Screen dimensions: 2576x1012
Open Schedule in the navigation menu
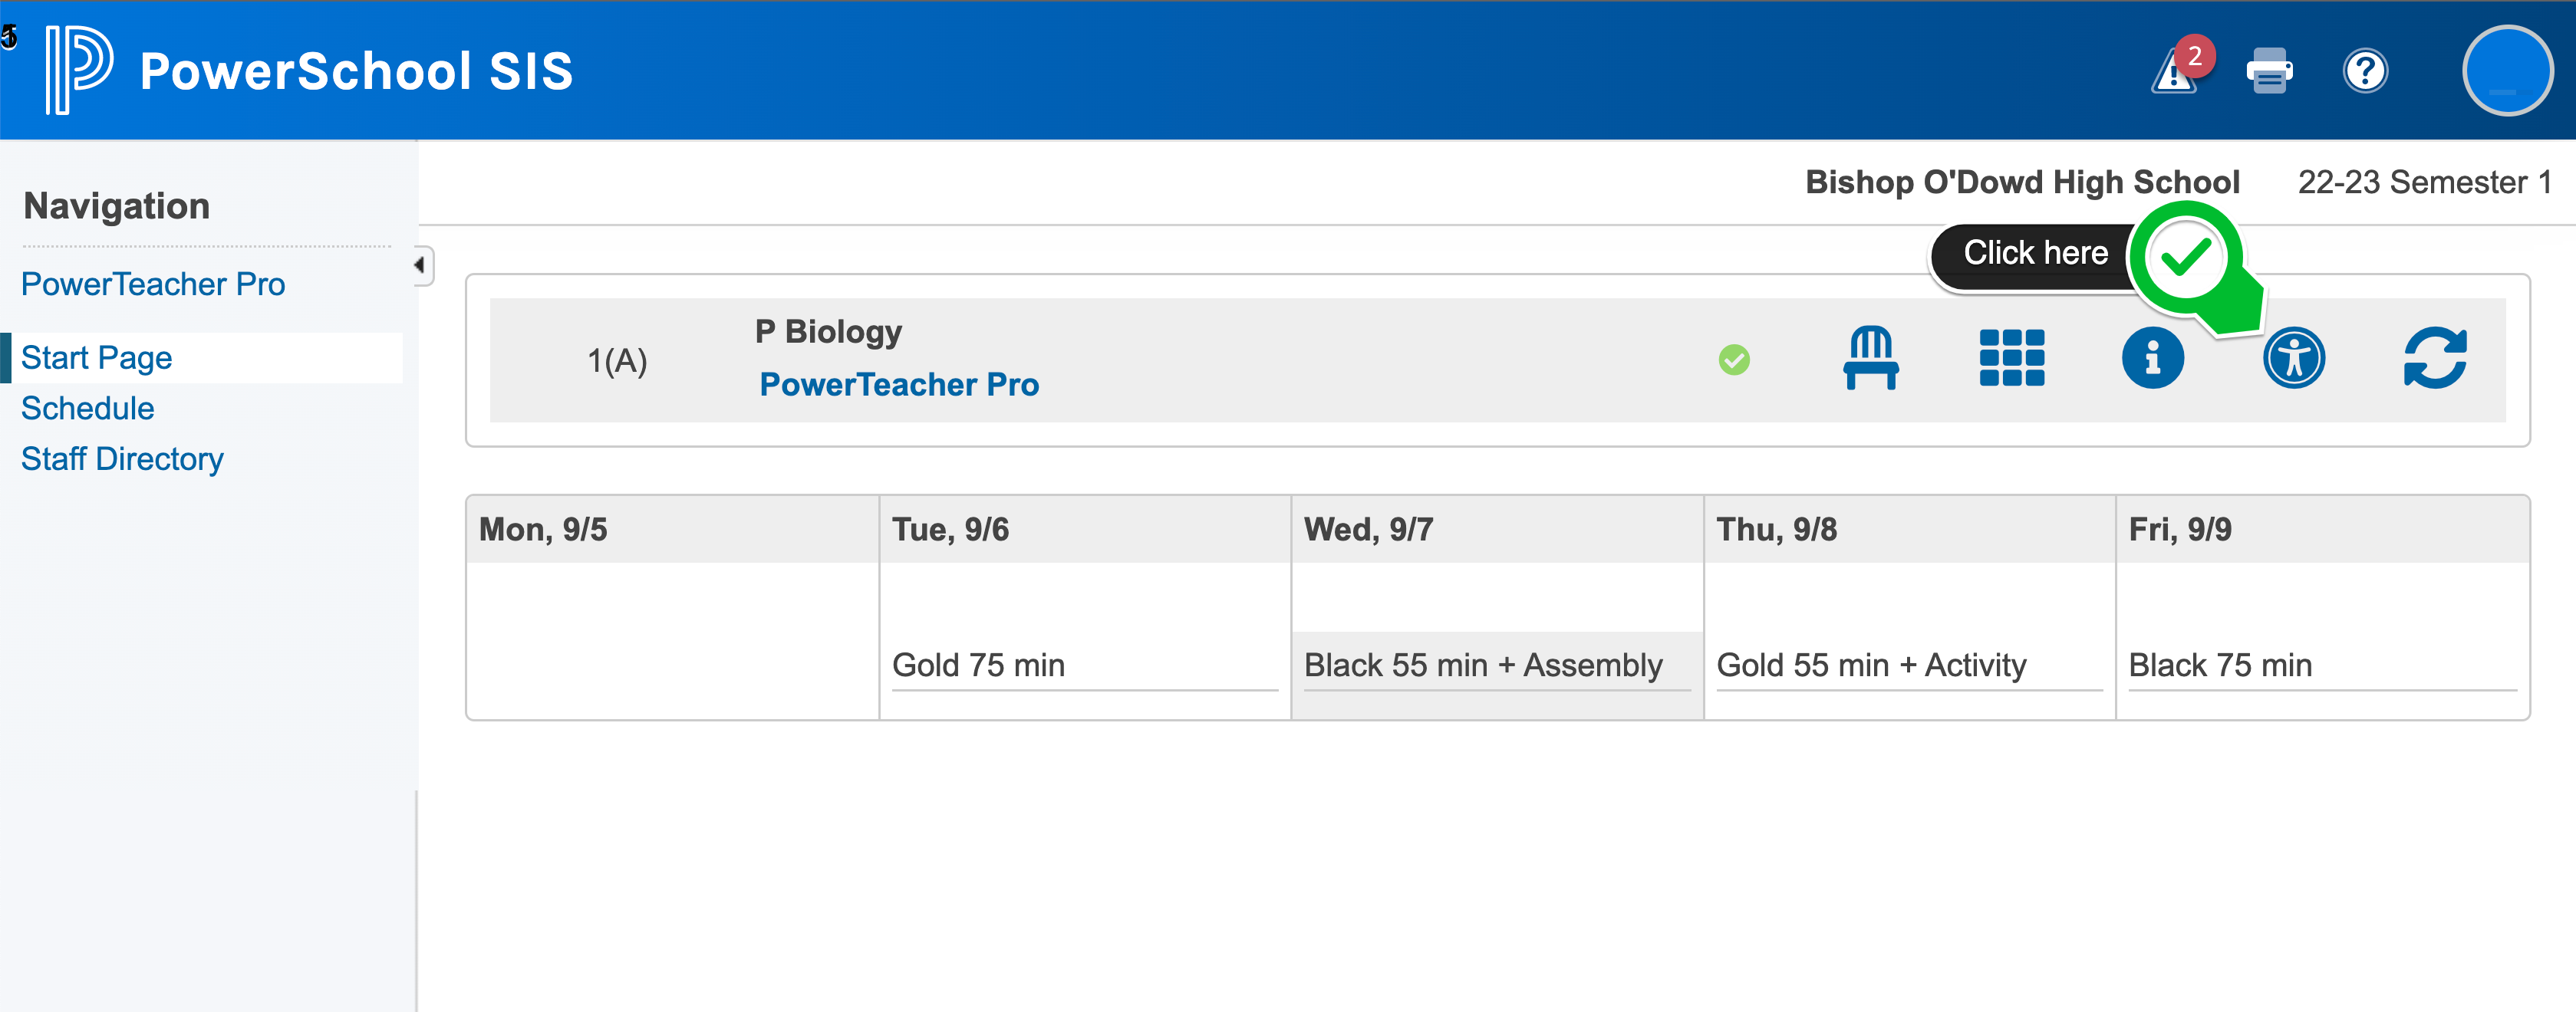[x=88, y=409]
